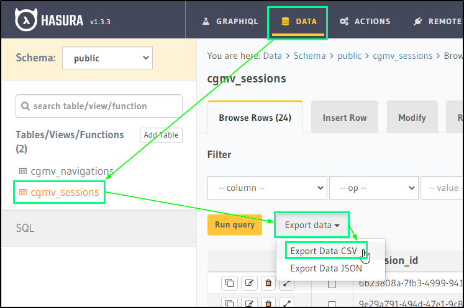Click the 6b23808a-7fb3-4999 session id cell
The height and width of the screenshot is (308, 464).
410,283
